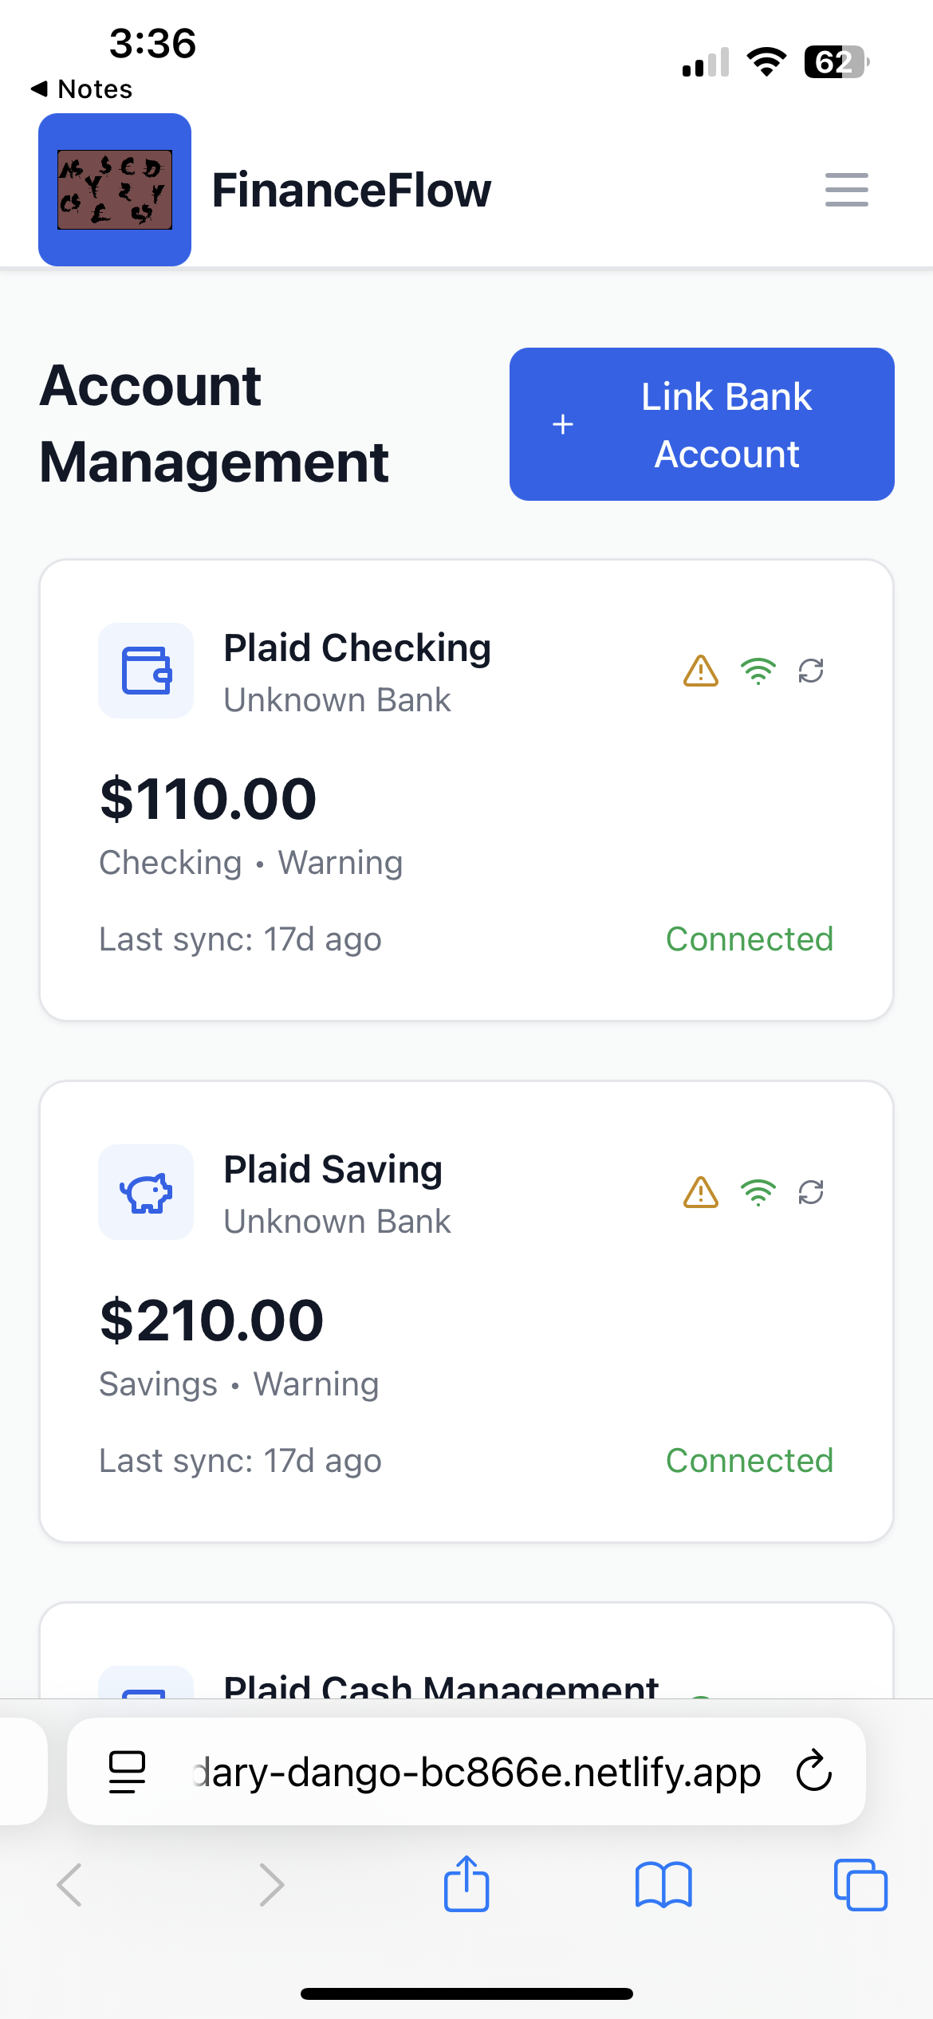This screenshot has height=2019, width=933.
Task: Reload the page from address bar
Action: tap(814, 1771)
